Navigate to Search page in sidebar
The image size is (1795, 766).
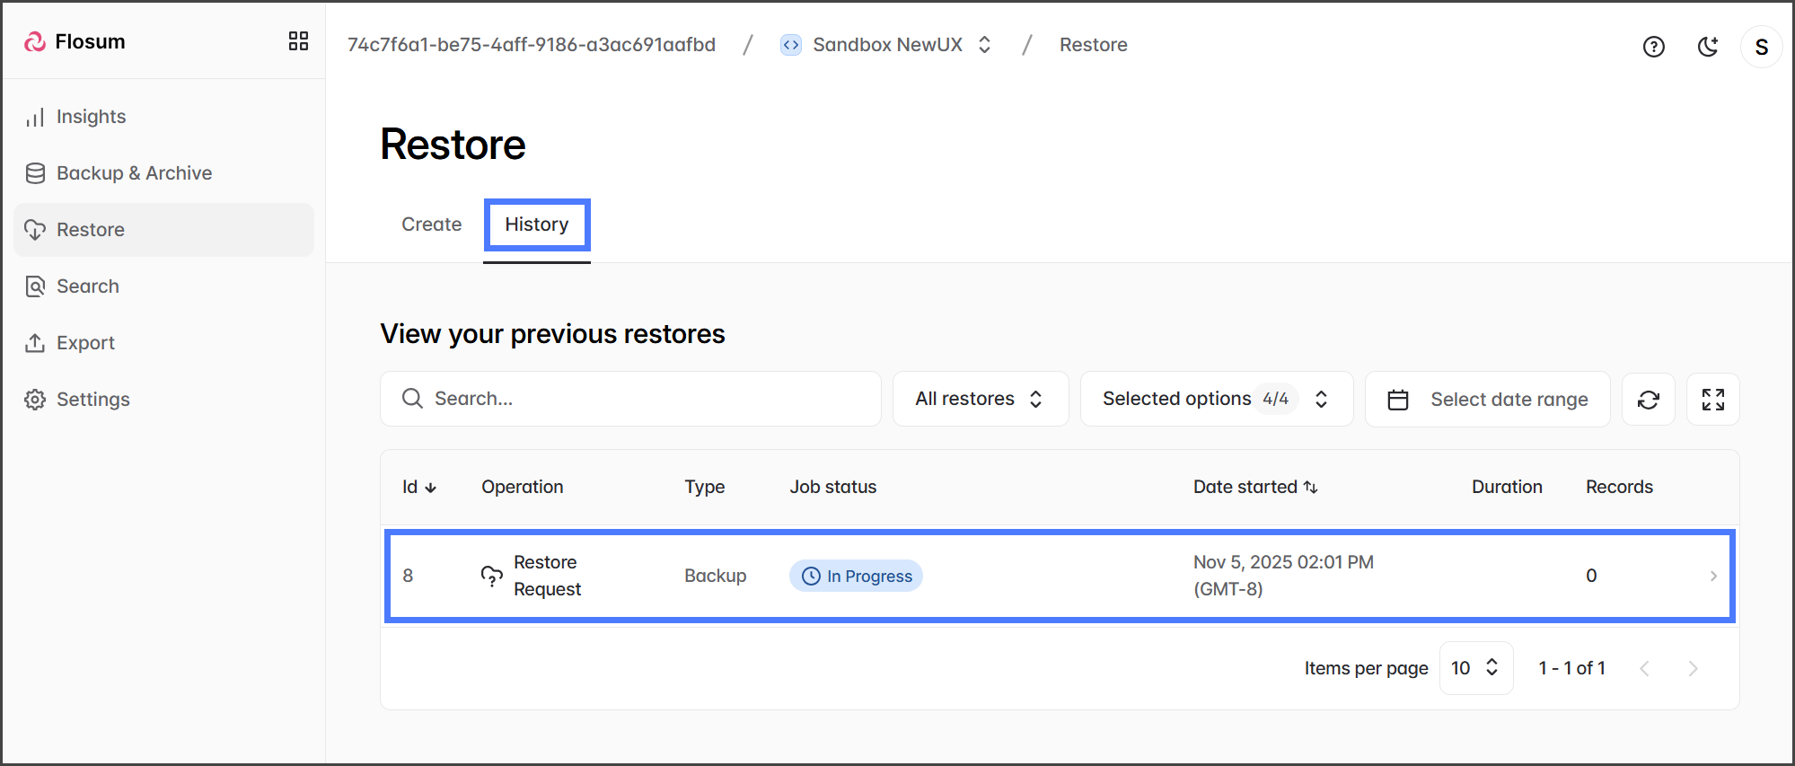(x=87, y=286)
